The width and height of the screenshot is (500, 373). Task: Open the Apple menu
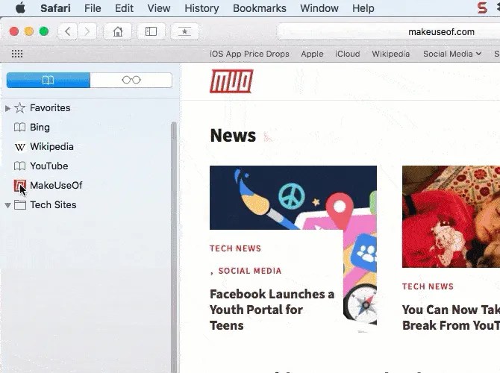20,8
